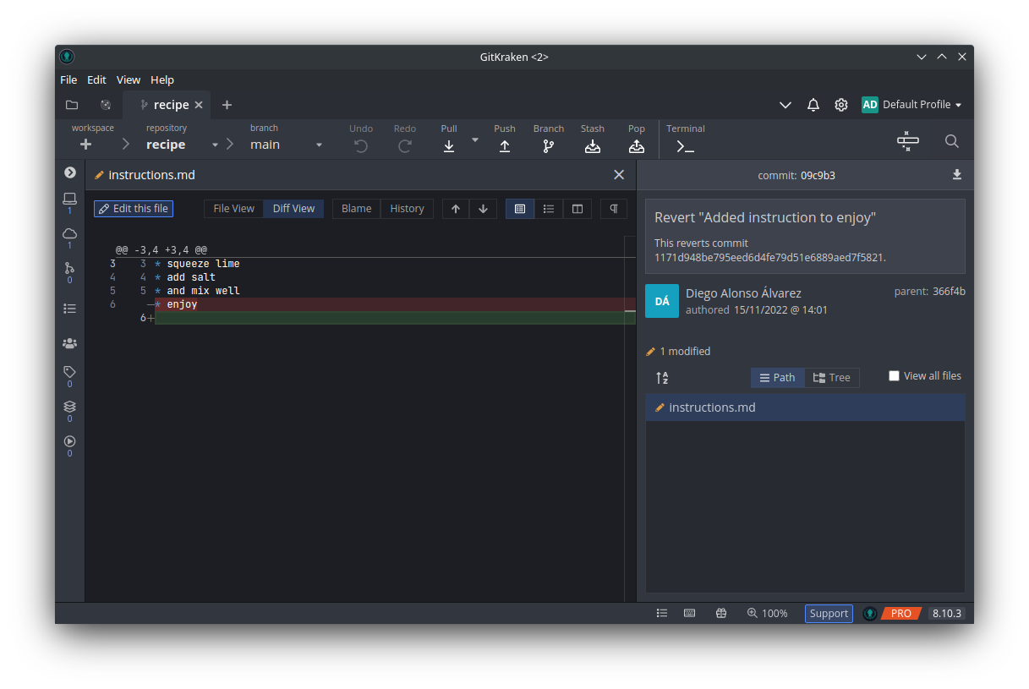
Task: Open File menu
Action: tap(68, 79)
